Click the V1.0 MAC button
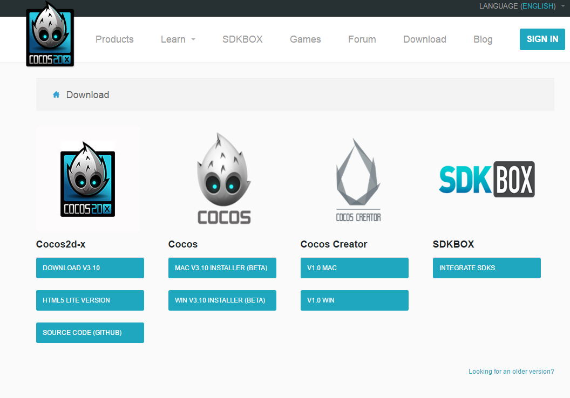 pos(355,268)
